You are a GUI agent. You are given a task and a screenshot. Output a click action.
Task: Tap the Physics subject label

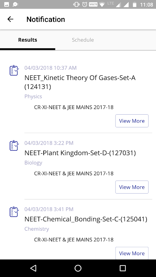coord(33,97)
